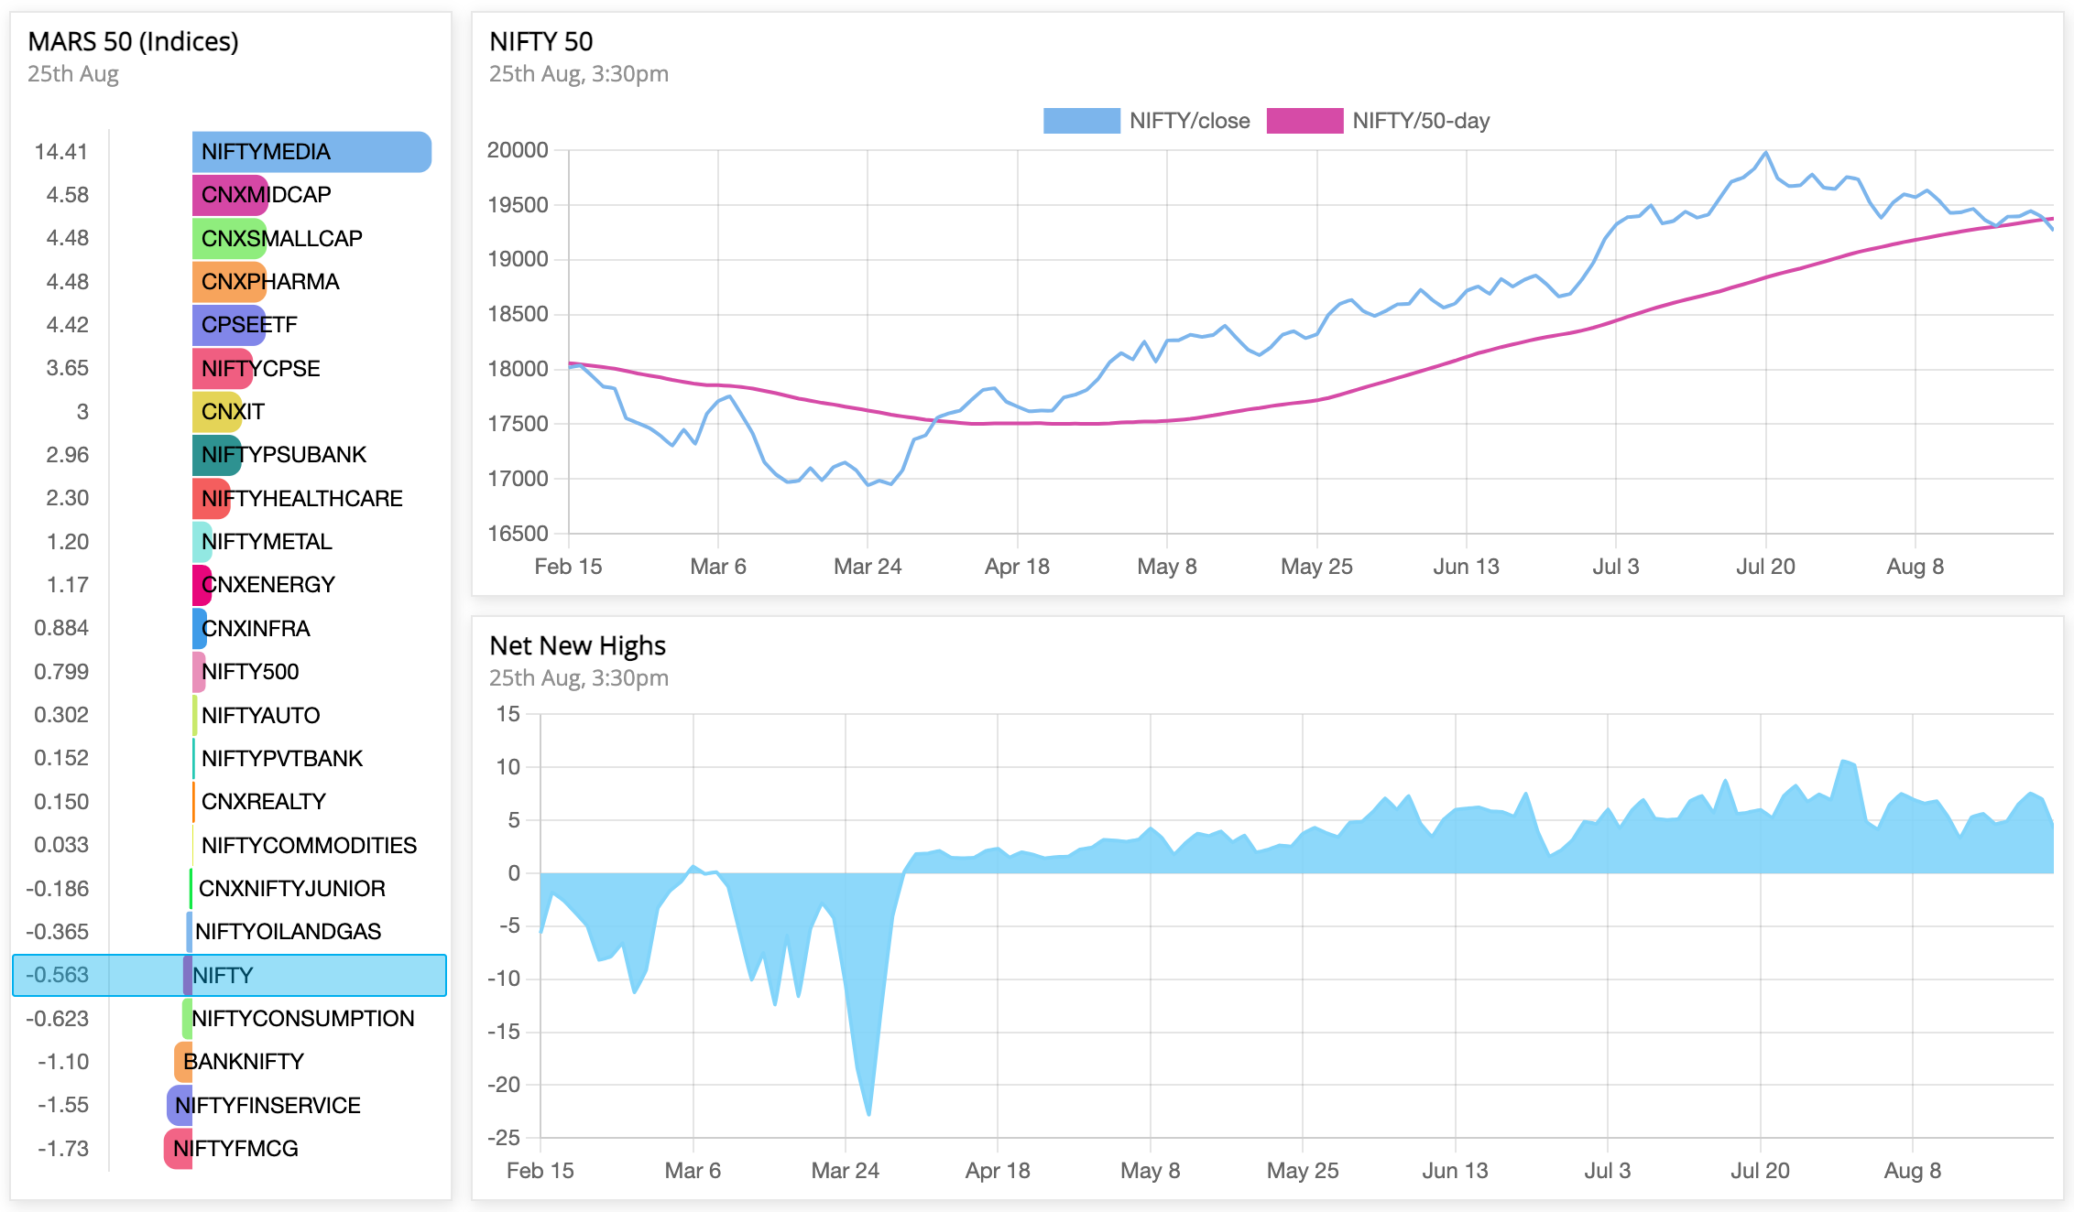Click the CPSEETF index row
This screenshot has height=1212, width=2074.
229,325
